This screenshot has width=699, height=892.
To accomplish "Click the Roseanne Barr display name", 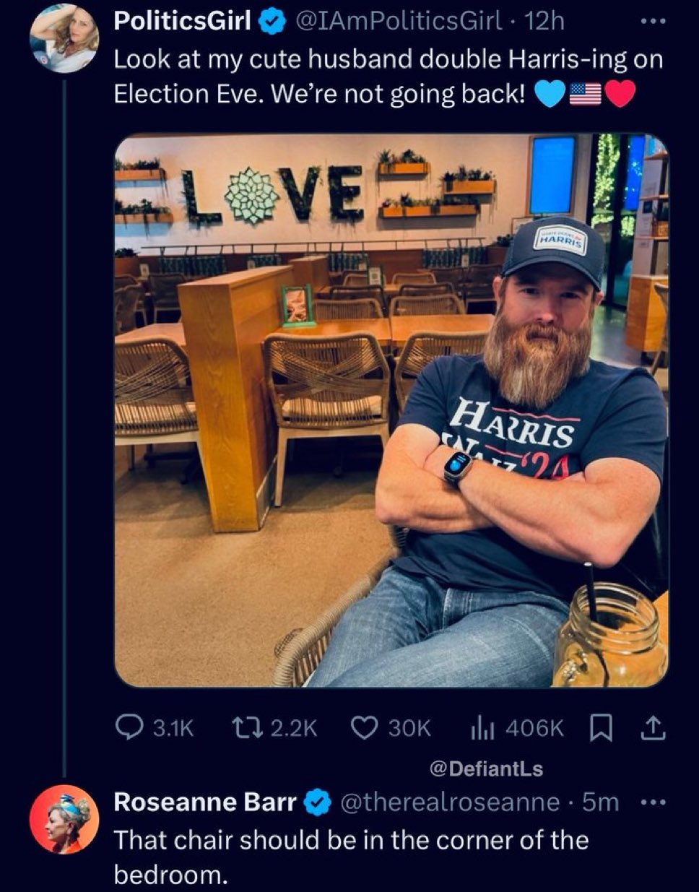I will (x=205, y=802).
